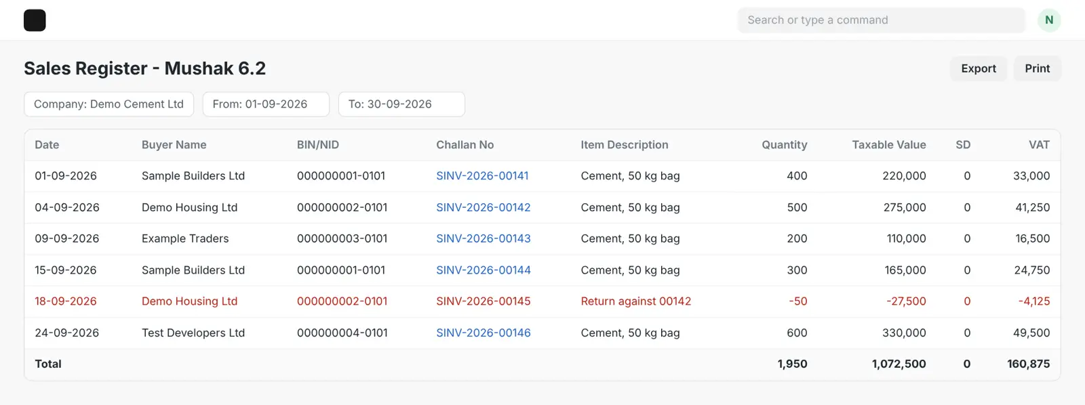Viewport: 1085px width, 405px height.
Task: Click the Item Description column header
Action: (625, 145)
